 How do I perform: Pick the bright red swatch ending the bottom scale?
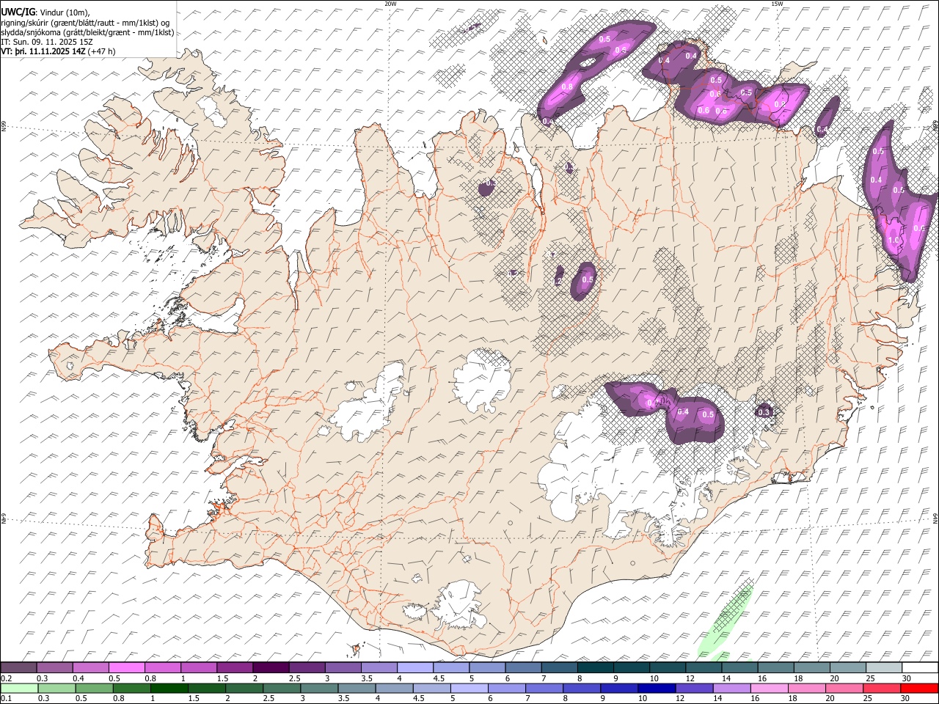(918, 688)
